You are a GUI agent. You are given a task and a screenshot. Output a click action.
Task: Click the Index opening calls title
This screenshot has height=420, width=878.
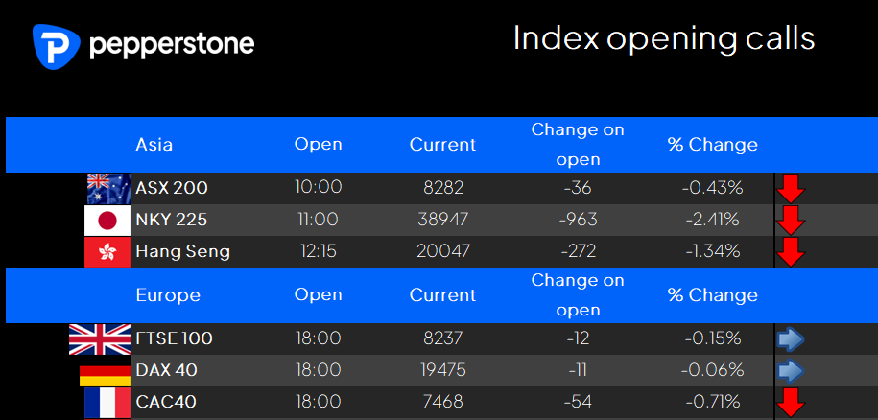(x=664, y=39)
